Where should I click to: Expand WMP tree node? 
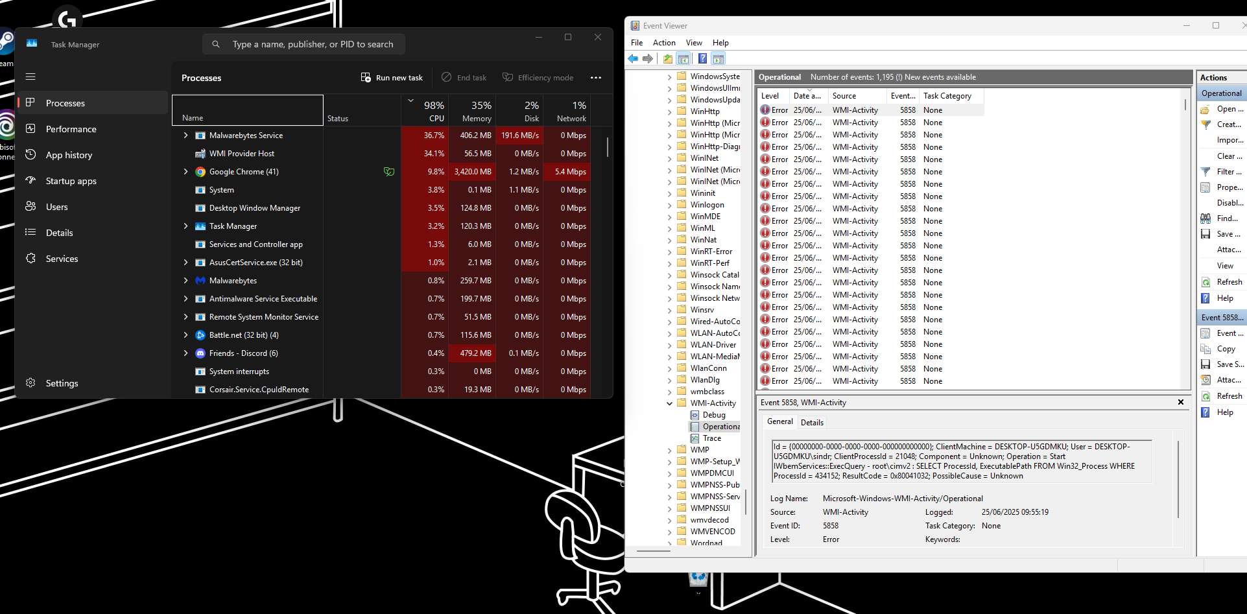click(x=670, y=450)
